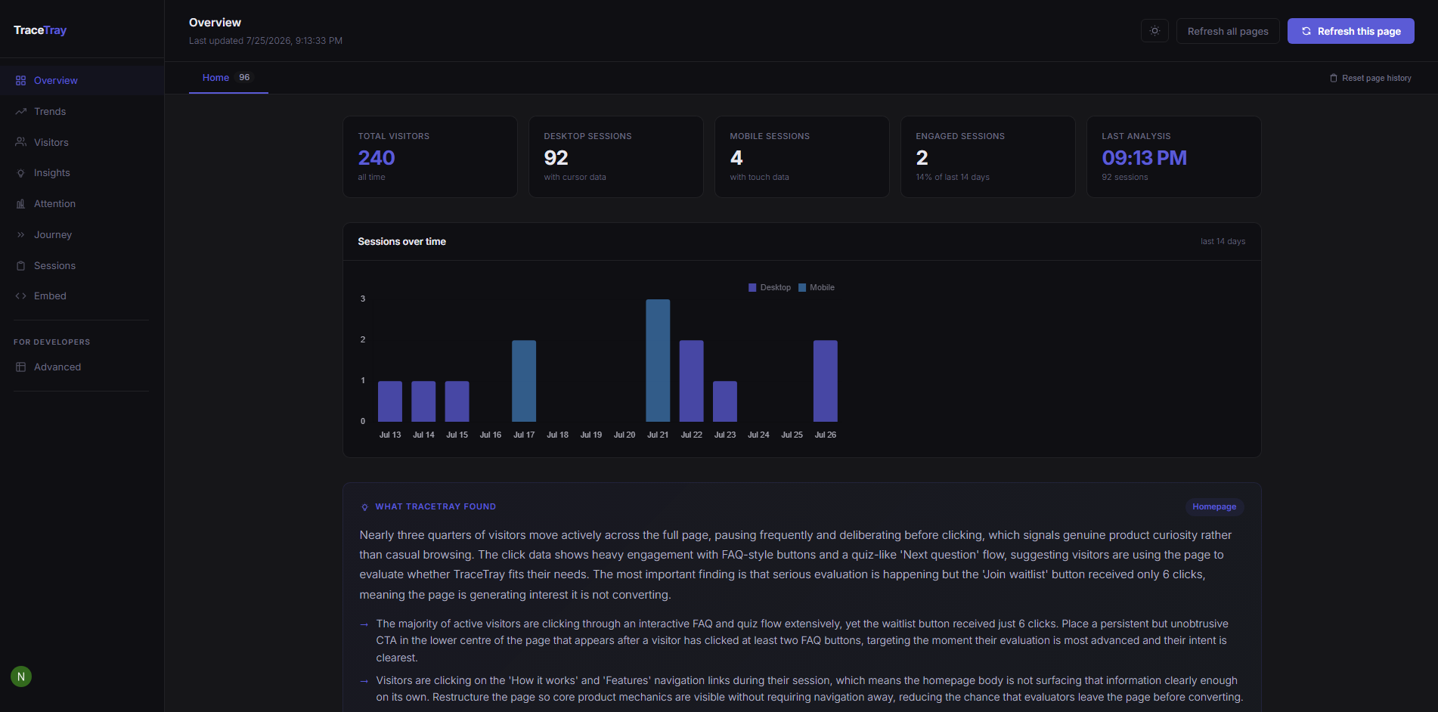
Task: Click Refresh this page button
Action: tap(1351, 31)
